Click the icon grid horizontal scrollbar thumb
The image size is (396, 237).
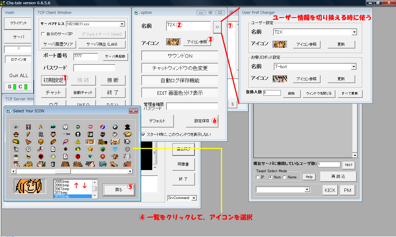pos(63,171)
